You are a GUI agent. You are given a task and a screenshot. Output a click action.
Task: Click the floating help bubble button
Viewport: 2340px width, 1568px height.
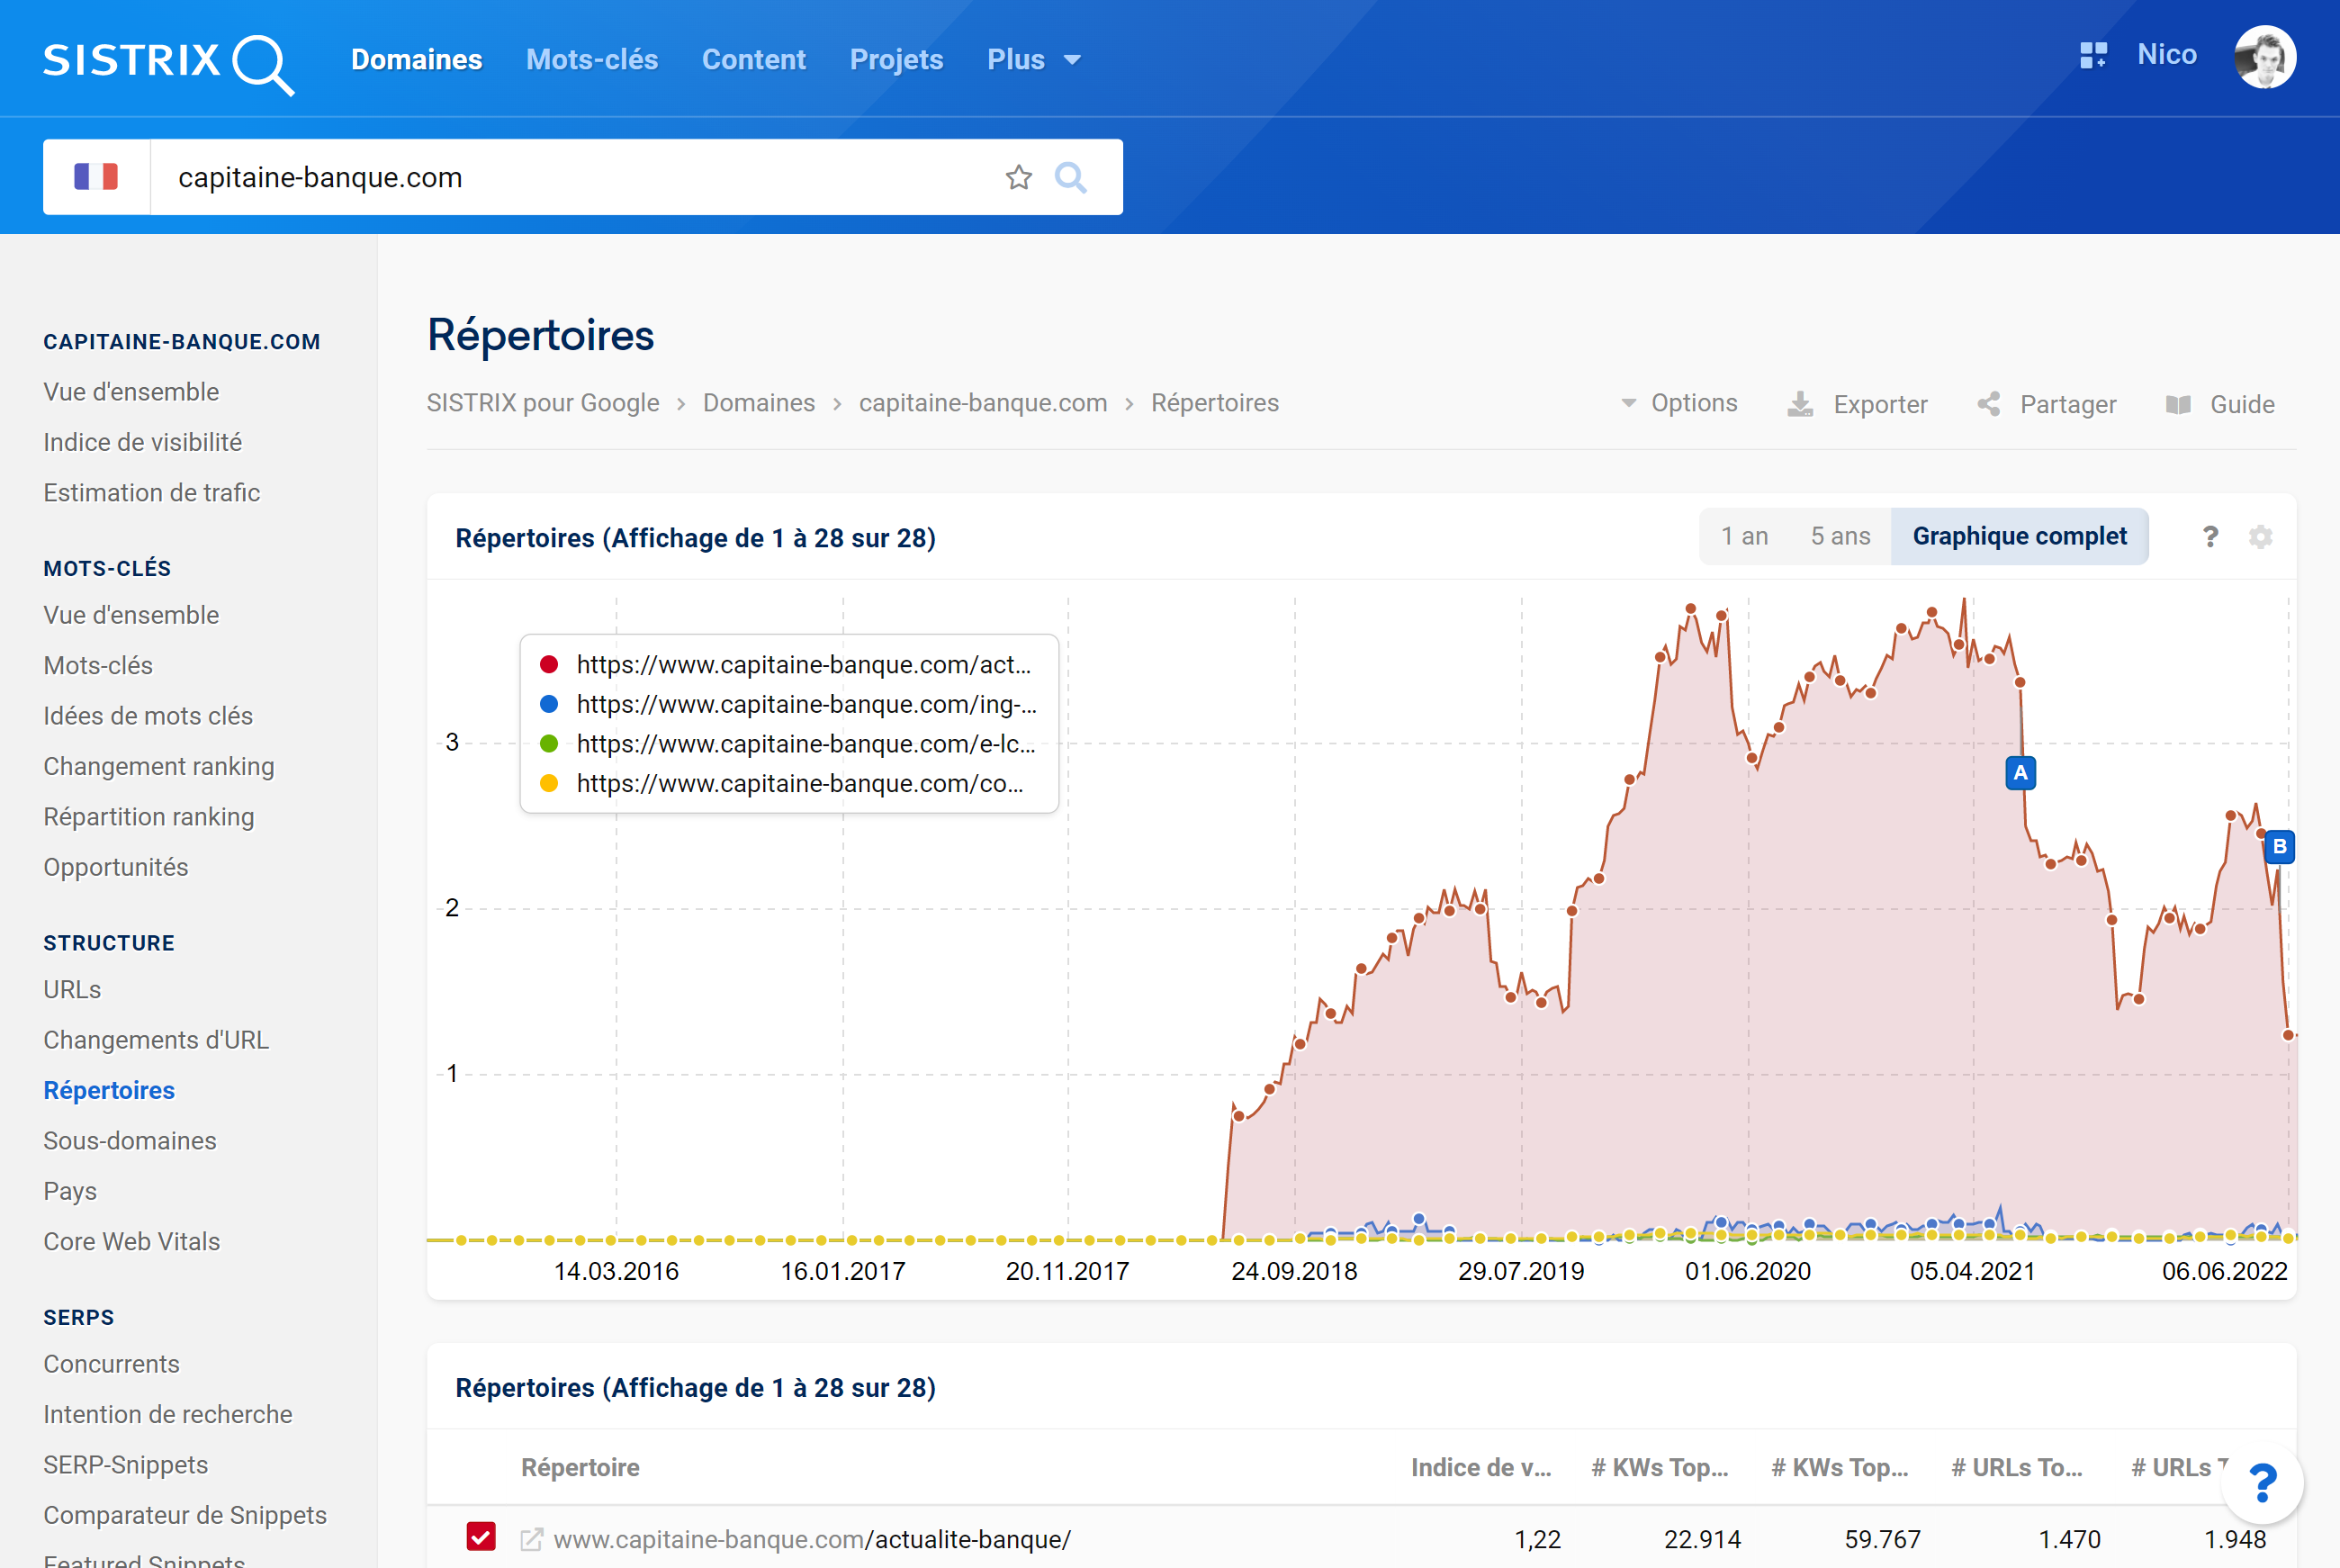[x=2262, y=1482]
